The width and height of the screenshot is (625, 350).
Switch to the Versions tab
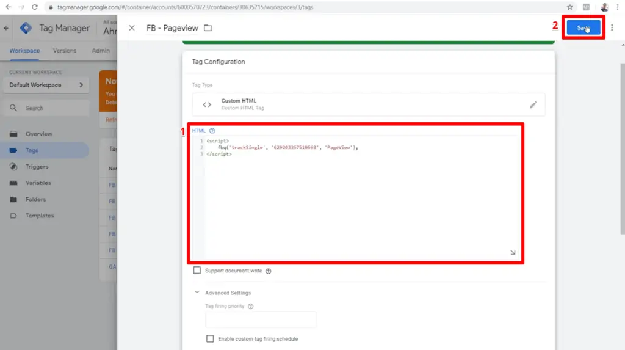(x=65, y=51)
